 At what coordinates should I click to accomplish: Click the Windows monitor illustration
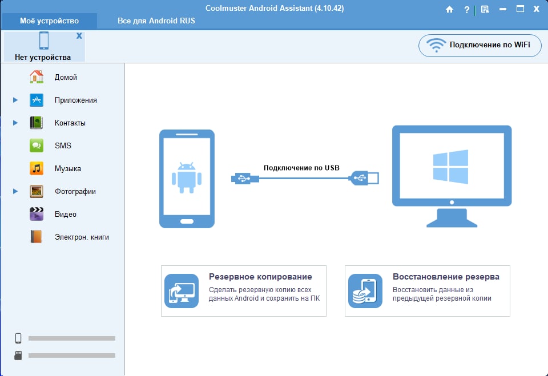pos(452,176)
